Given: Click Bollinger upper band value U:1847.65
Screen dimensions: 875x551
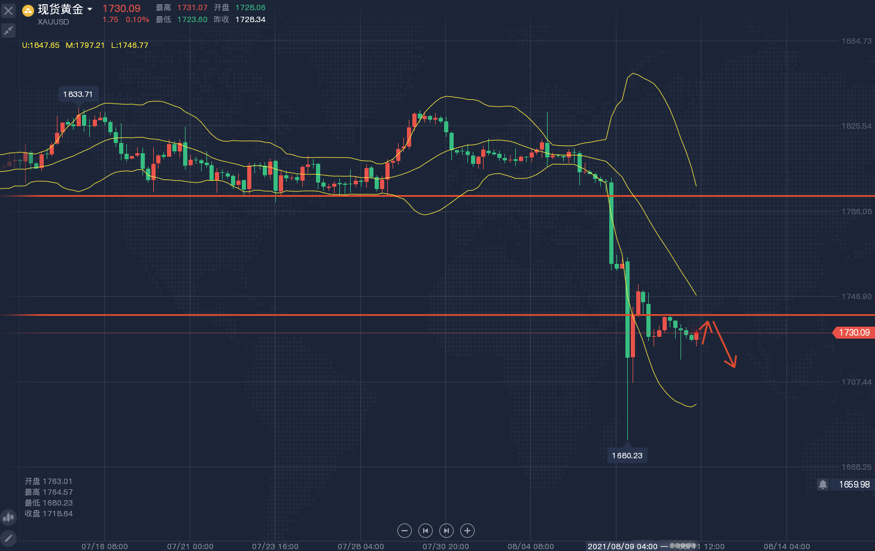Looking at the screenshot, I should [41, 45].
